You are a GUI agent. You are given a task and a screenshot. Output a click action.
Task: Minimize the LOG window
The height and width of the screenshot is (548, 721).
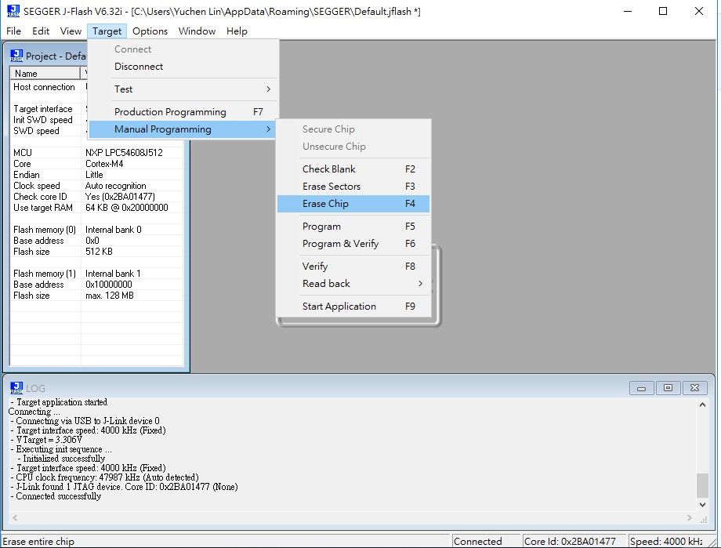click(x=641, y=388)
